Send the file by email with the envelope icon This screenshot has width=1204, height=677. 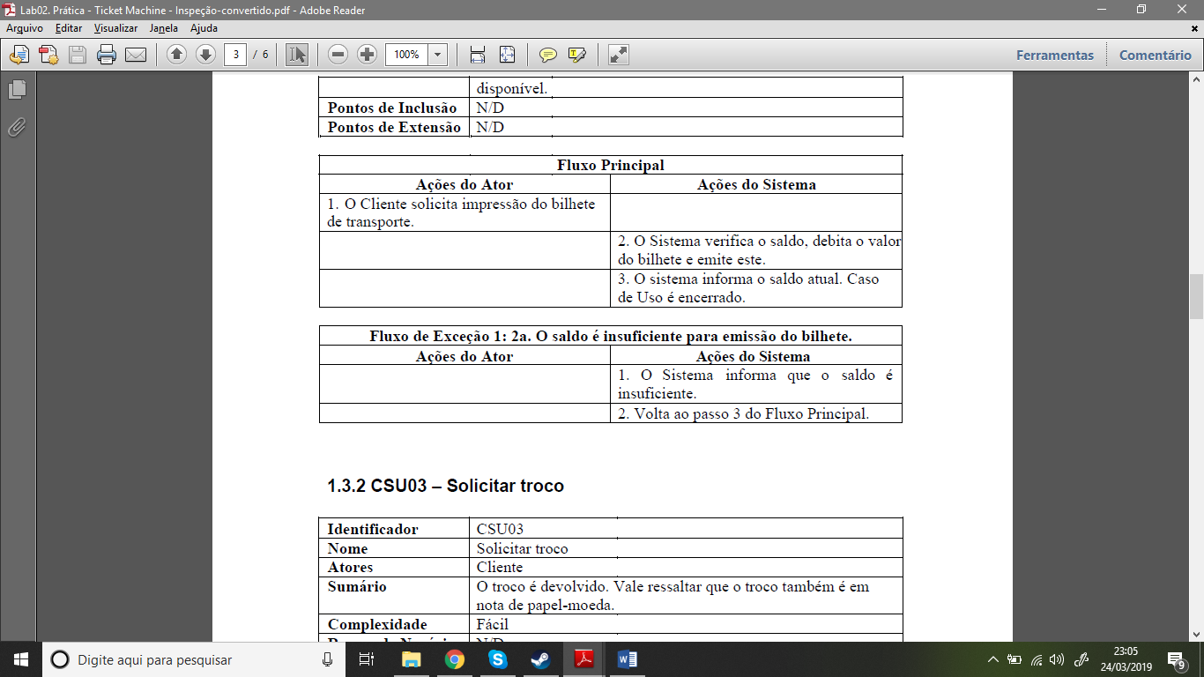pyautogui.click(x=136, y=55)
